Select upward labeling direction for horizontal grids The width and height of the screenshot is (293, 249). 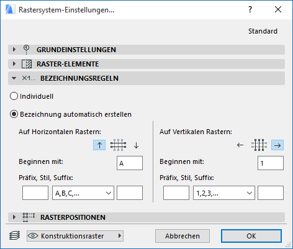pyautogui.click(x=99, y=145)
